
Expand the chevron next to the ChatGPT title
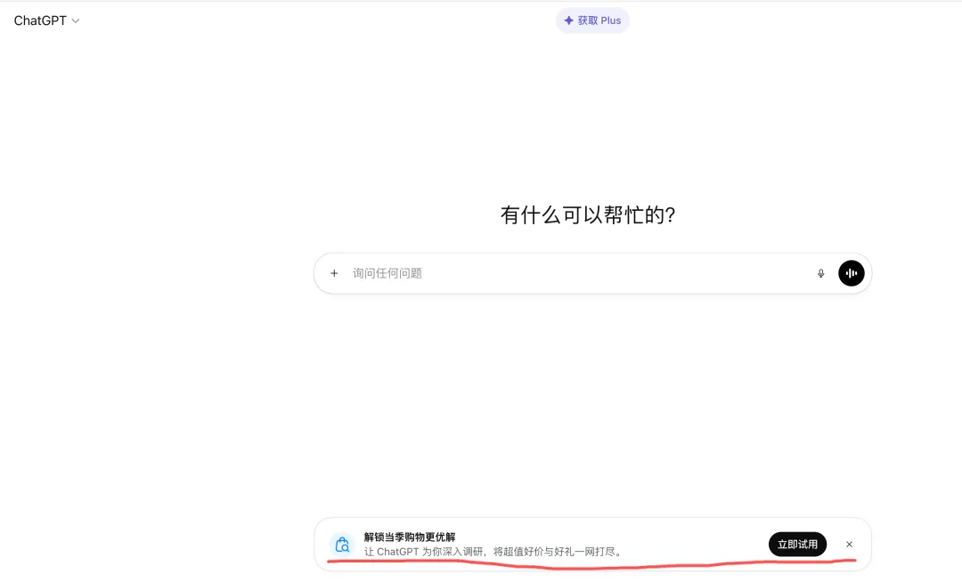[75, 20]
